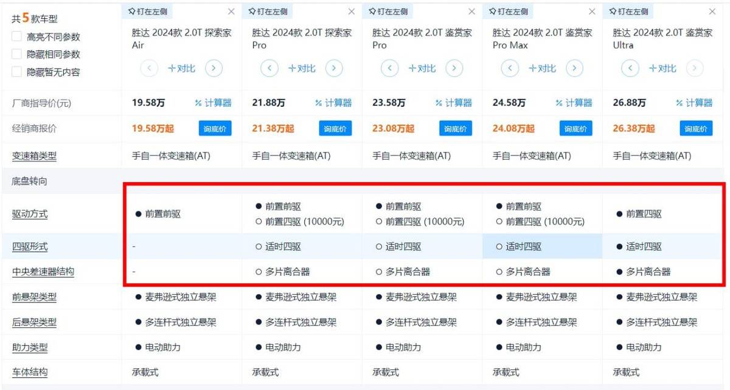Open the 车体结构 parameter label link
Screen dimensions: 730x390
(x=30, y=372)
